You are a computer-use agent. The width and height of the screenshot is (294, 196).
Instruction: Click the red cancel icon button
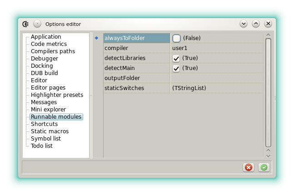(x=249, y=167)
